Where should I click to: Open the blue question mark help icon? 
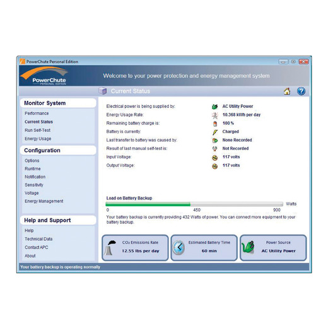(x=301, y=91)
